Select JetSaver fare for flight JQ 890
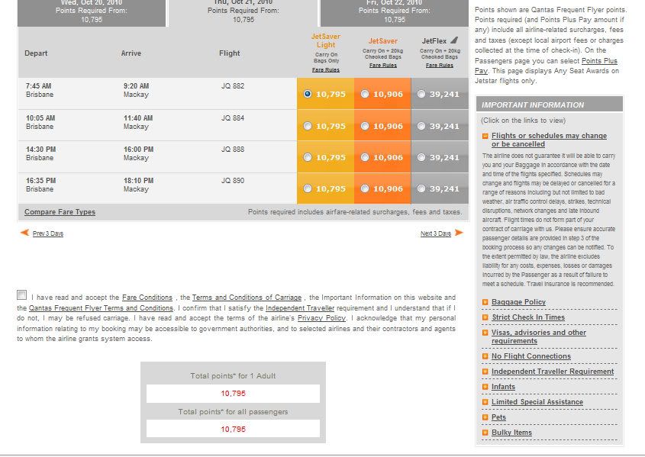The image size is (645, 457). click(364, 188)
